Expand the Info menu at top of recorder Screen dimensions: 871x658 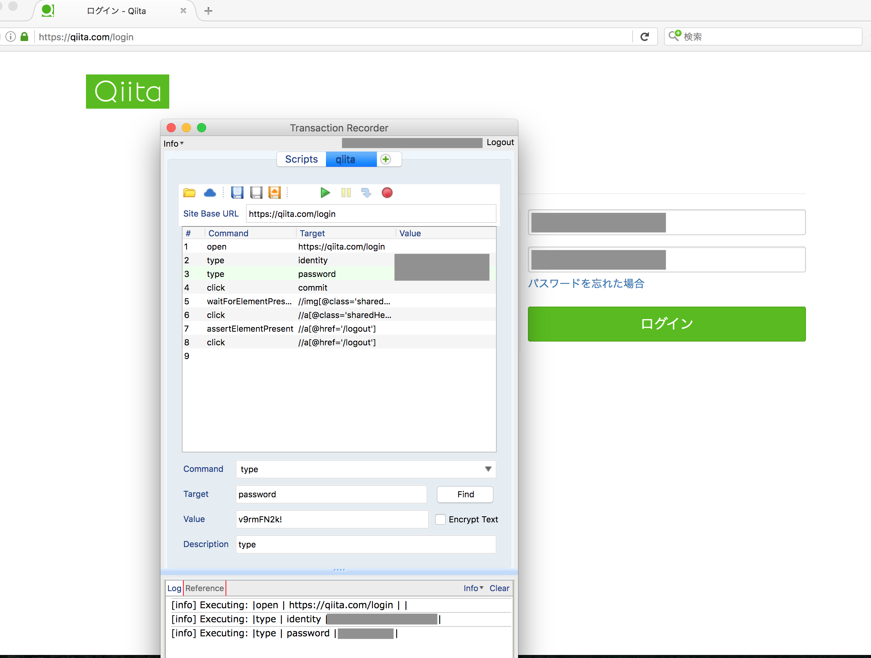coord(173,144)
